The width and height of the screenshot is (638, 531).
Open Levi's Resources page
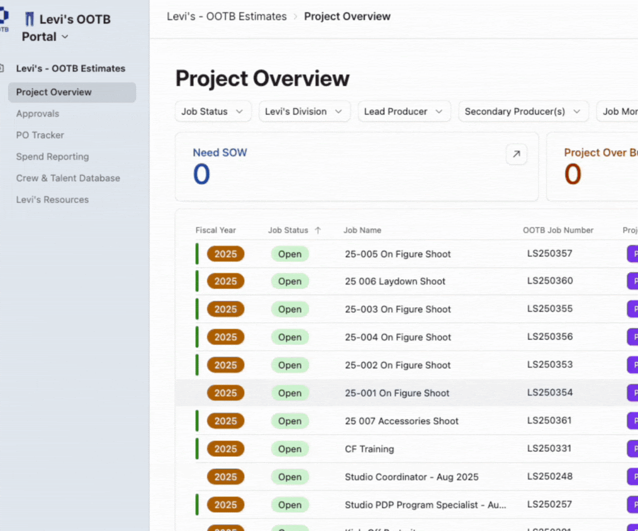(x=52, y=200)
